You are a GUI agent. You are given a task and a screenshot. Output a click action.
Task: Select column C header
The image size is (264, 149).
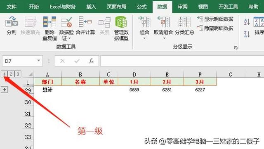[109, 74]
